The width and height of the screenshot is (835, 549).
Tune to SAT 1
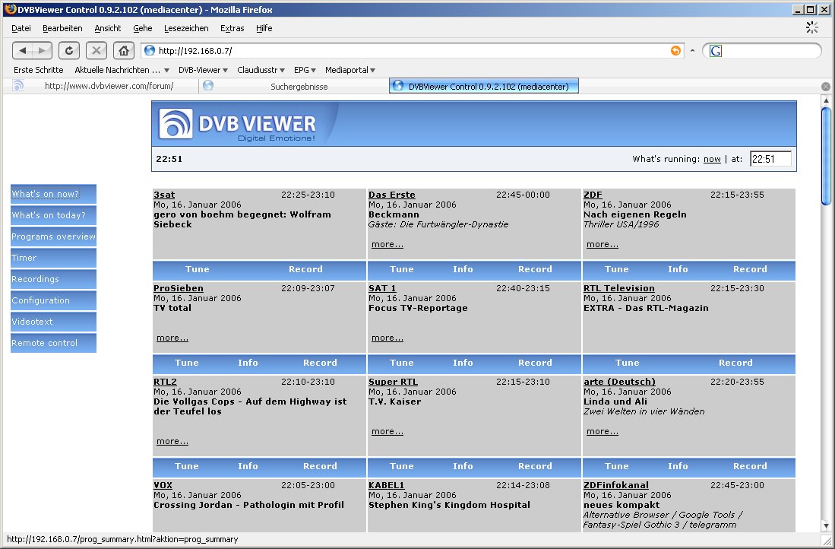[x=401, y=363]
